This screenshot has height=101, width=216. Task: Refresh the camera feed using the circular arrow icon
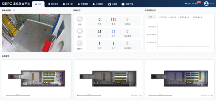14,10
